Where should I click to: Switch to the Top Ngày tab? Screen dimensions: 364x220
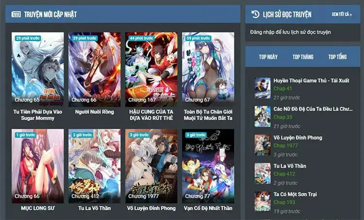(x=268, y=57)
